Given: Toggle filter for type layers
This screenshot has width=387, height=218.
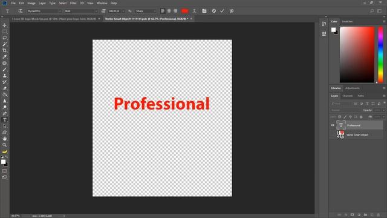Looking at the screenshot, I should [367, 104].
